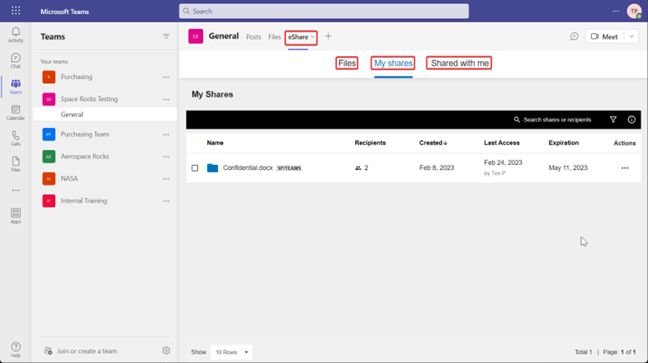
Task: Select the Confidential.docx row checkbox
Action: 195,168
